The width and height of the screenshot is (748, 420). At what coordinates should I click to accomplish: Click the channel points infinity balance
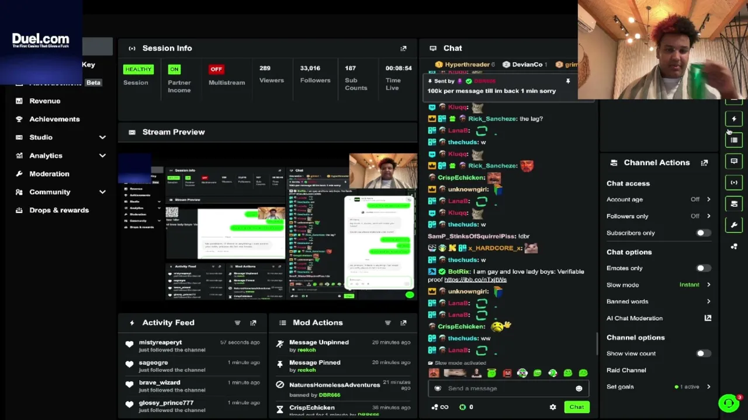439,407
